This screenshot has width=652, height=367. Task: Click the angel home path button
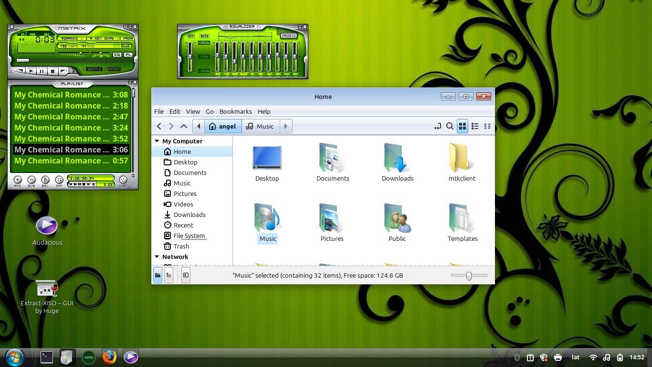click(x=223, y=126)
